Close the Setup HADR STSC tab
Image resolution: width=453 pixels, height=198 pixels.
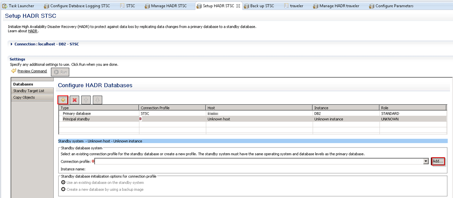pyautogui.click(x=238, y=6)
